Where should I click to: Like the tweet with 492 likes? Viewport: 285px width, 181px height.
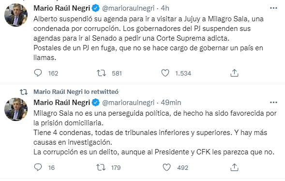click(166, 167)
